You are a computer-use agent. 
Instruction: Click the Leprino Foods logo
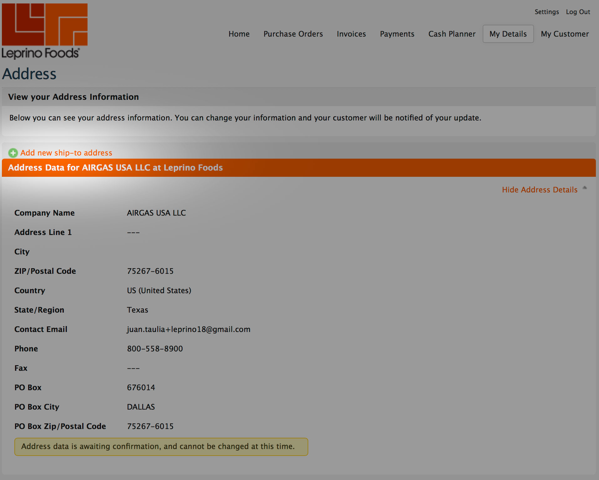[45, 31]
